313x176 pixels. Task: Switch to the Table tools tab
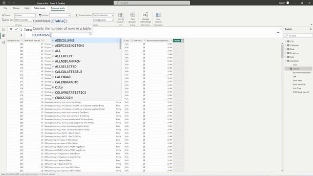click(40, 8)
